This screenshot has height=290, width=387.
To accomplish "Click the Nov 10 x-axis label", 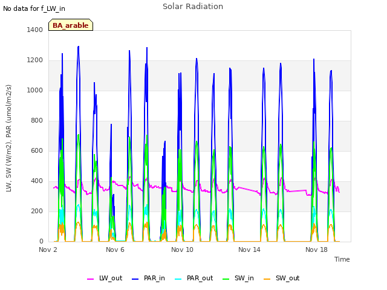I will point(182,250).
